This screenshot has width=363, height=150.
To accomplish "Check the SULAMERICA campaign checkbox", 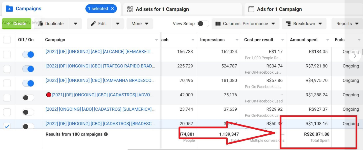I will pos(7,112).
